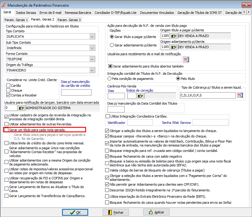
Task: Toggle Gerar adiantamento para títulos abertos também
Action: 110,66
